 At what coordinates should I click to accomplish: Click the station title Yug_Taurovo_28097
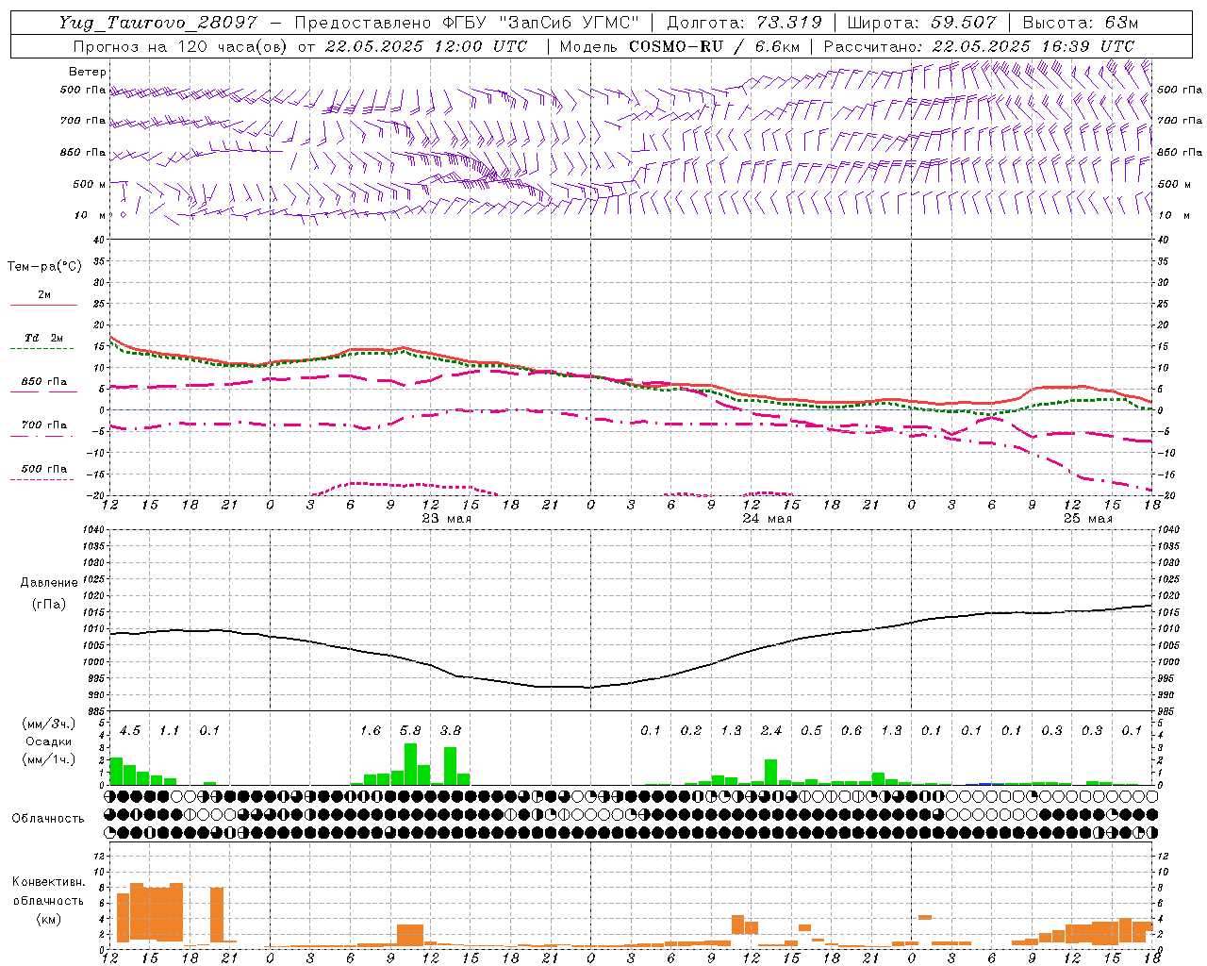[157, 23]
